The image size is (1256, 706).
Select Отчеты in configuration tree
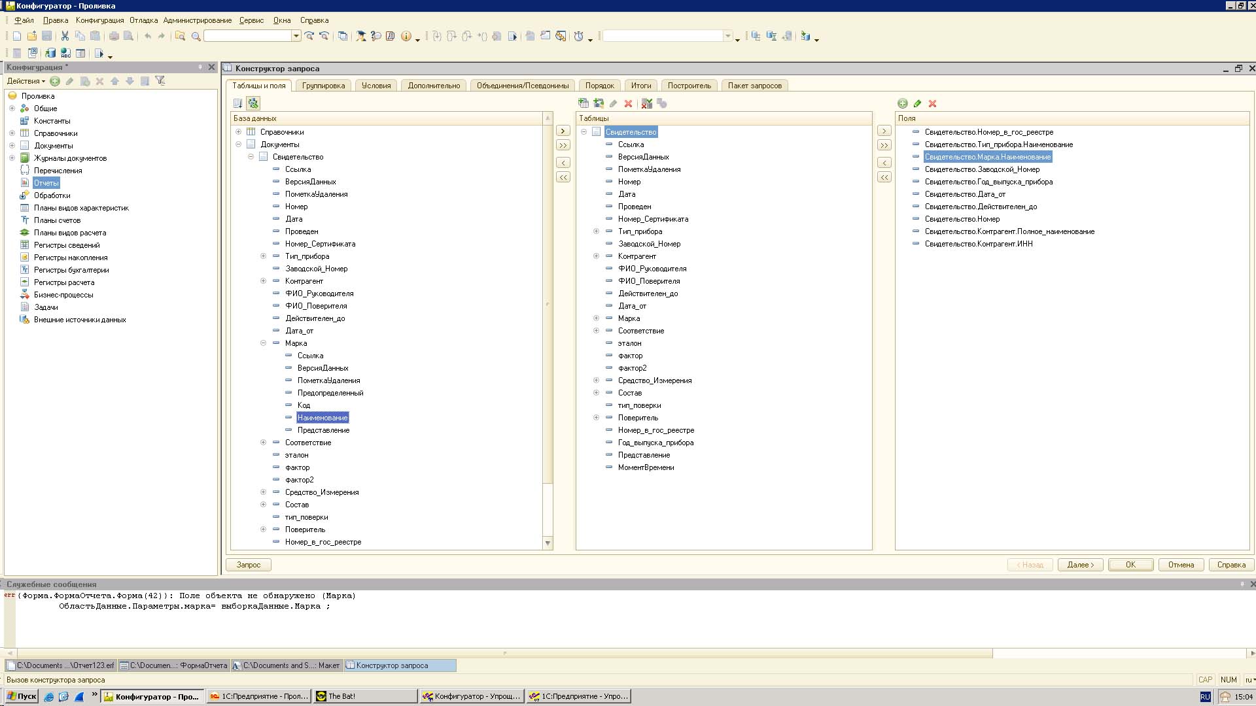(x=46, y=183)
